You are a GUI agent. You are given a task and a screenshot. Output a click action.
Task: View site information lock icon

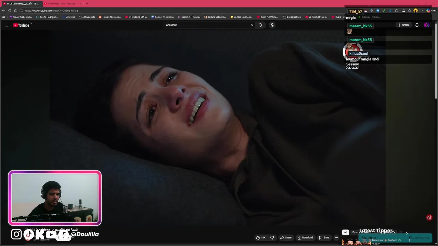pyautogui.click(x=22, y=11)
